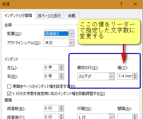The image size is (143, 119).
Task: Click the 右 indent value field
Action: click(x=51, y=76)
